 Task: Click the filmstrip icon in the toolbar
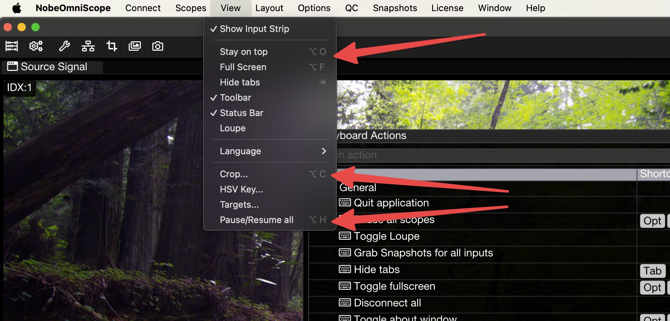[x=11, y=46]
